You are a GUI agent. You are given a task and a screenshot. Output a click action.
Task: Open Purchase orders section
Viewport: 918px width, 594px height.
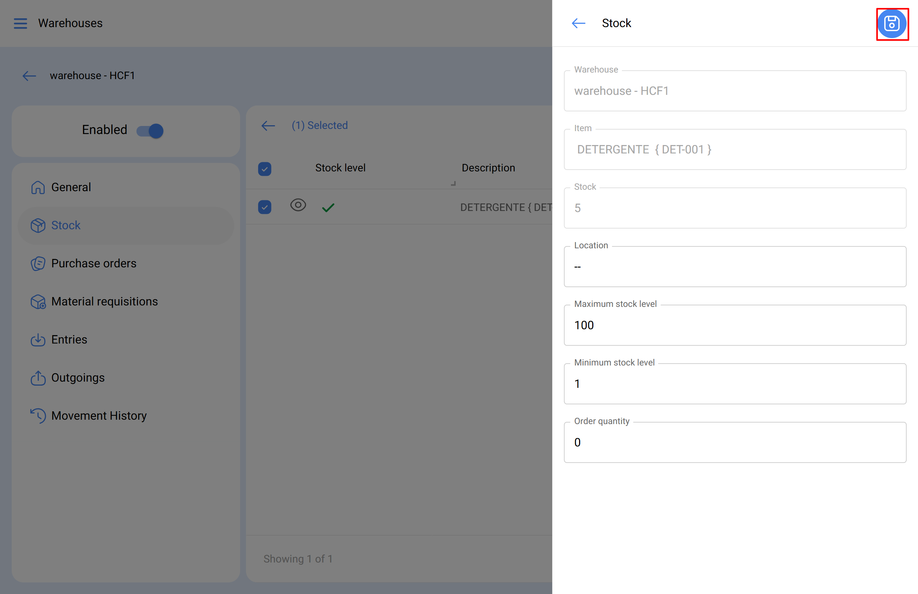(x=94, y=263)
